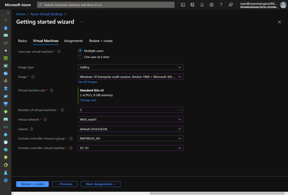Click the user account avatar
Viewport: 288px width, 195px height.
(283, 5)
